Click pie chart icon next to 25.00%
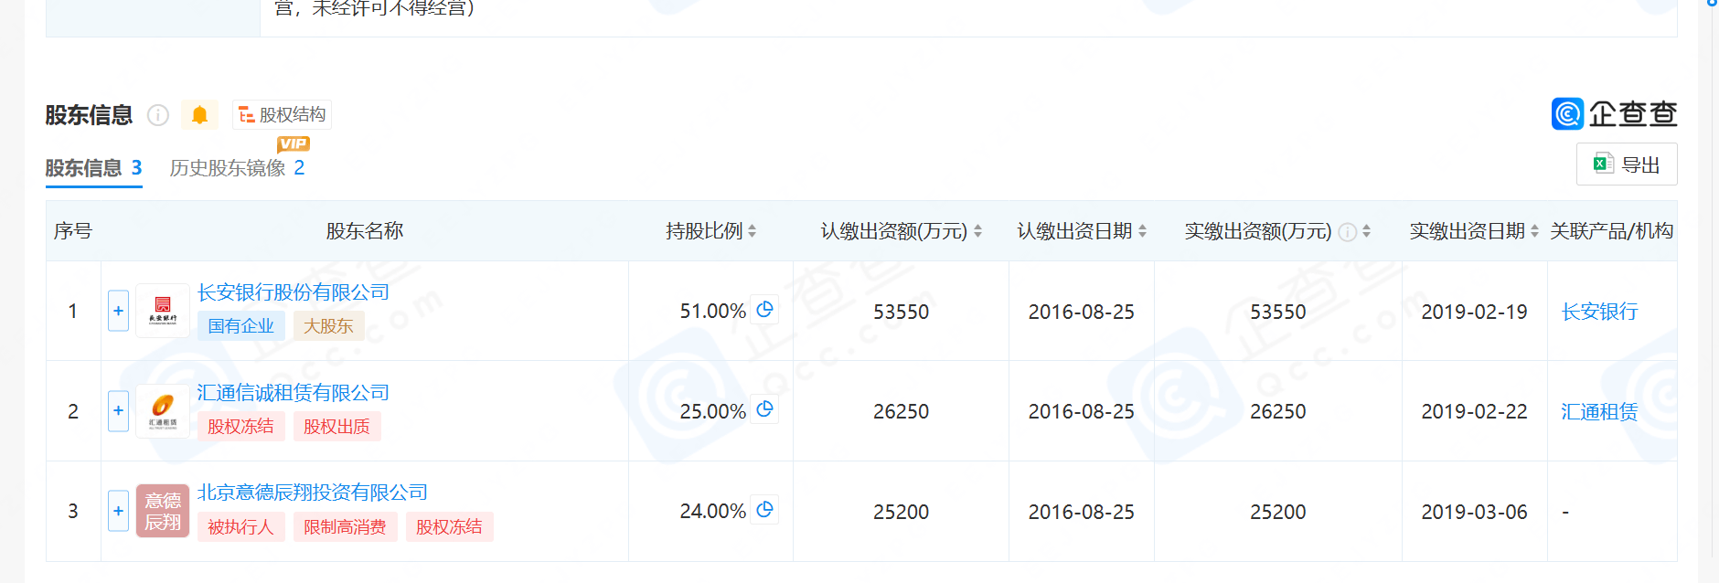This screenshot has height=583, width=1719. coord(764,409)
